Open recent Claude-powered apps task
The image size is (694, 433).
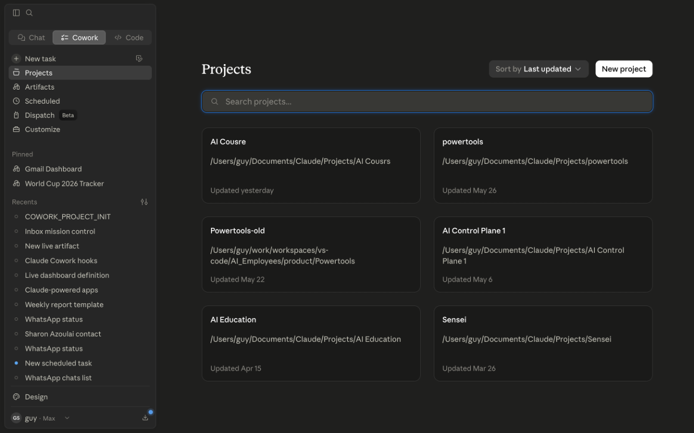pos(80,290)
